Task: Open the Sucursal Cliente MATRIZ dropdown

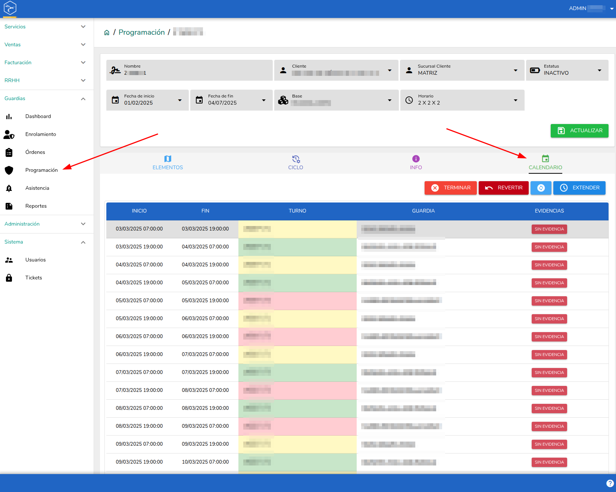Action: coord(462,70)
